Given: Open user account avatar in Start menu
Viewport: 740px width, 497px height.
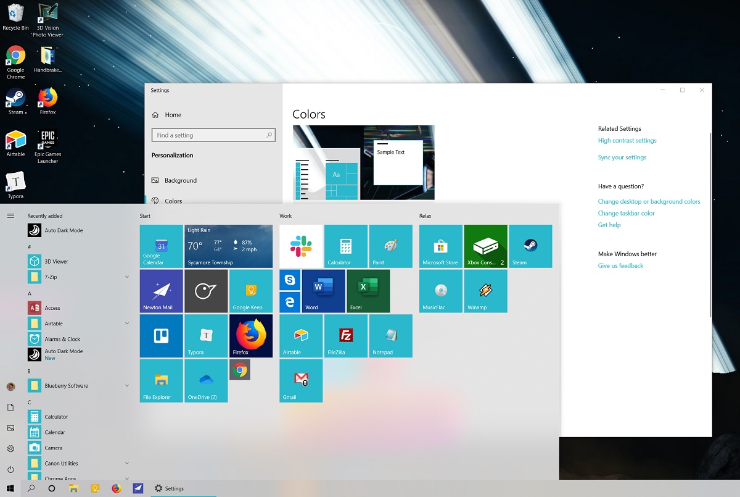Looking at the screenshot, I should point(10,386).
